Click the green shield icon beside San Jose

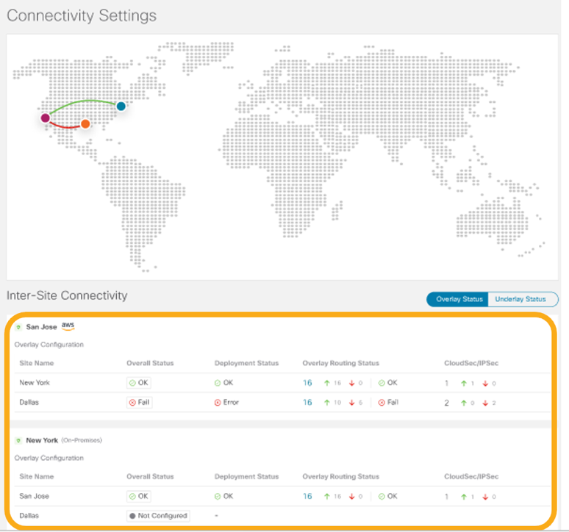pyautogui.click(x=18, y=327)
